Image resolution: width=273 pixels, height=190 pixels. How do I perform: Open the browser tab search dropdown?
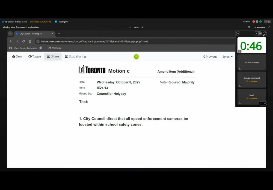click(x=10, y=34)
